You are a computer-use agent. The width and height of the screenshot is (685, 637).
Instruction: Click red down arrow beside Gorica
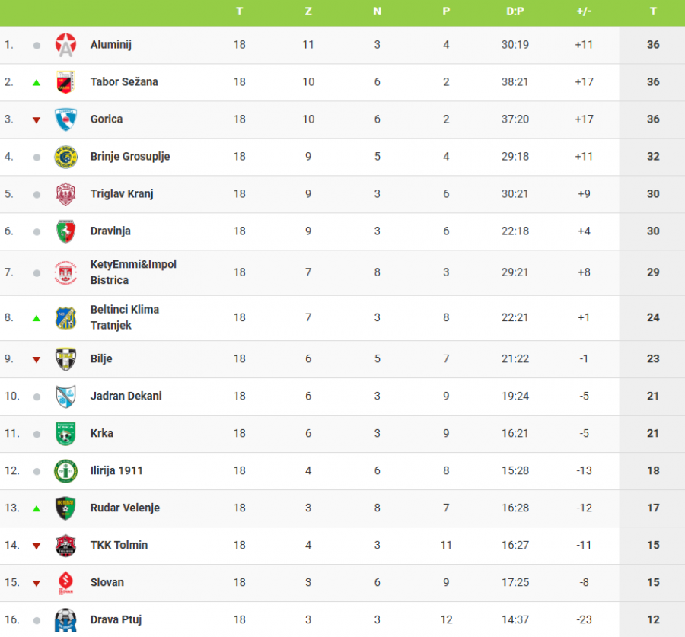point(37,120)
